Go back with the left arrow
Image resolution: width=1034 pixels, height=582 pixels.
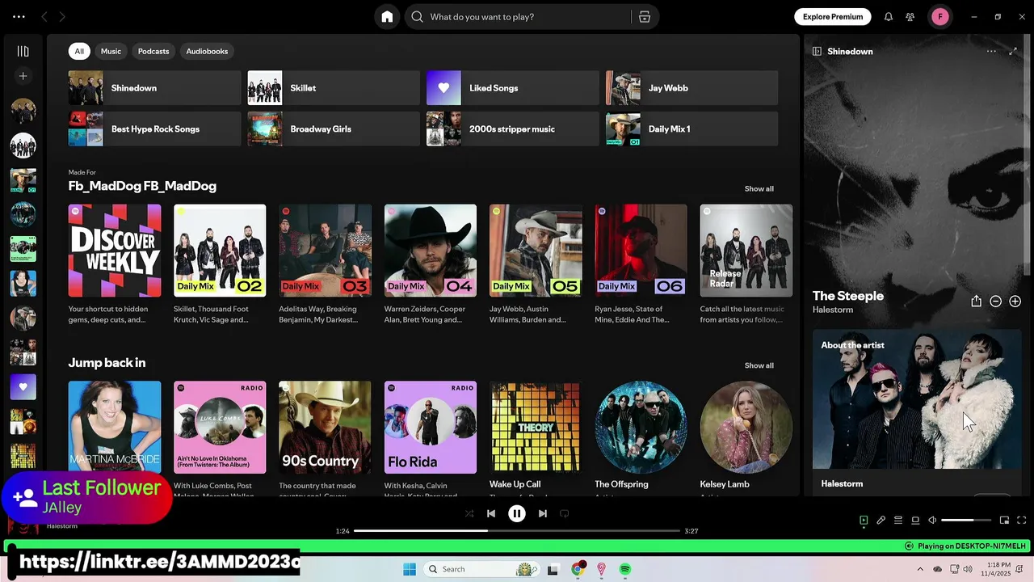[x=44, y=17]
